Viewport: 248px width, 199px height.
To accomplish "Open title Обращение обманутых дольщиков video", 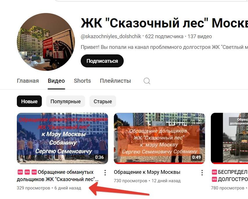I will (58, 176).
